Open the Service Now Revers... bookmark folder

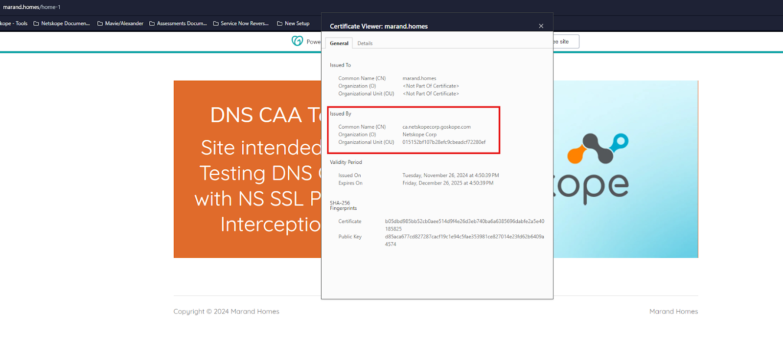coord(241,23)
